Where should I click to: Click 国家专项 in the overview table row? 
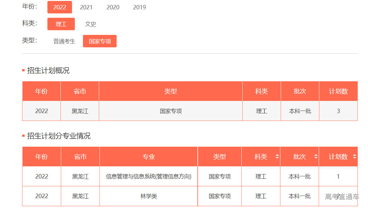[x=171, y=111]
